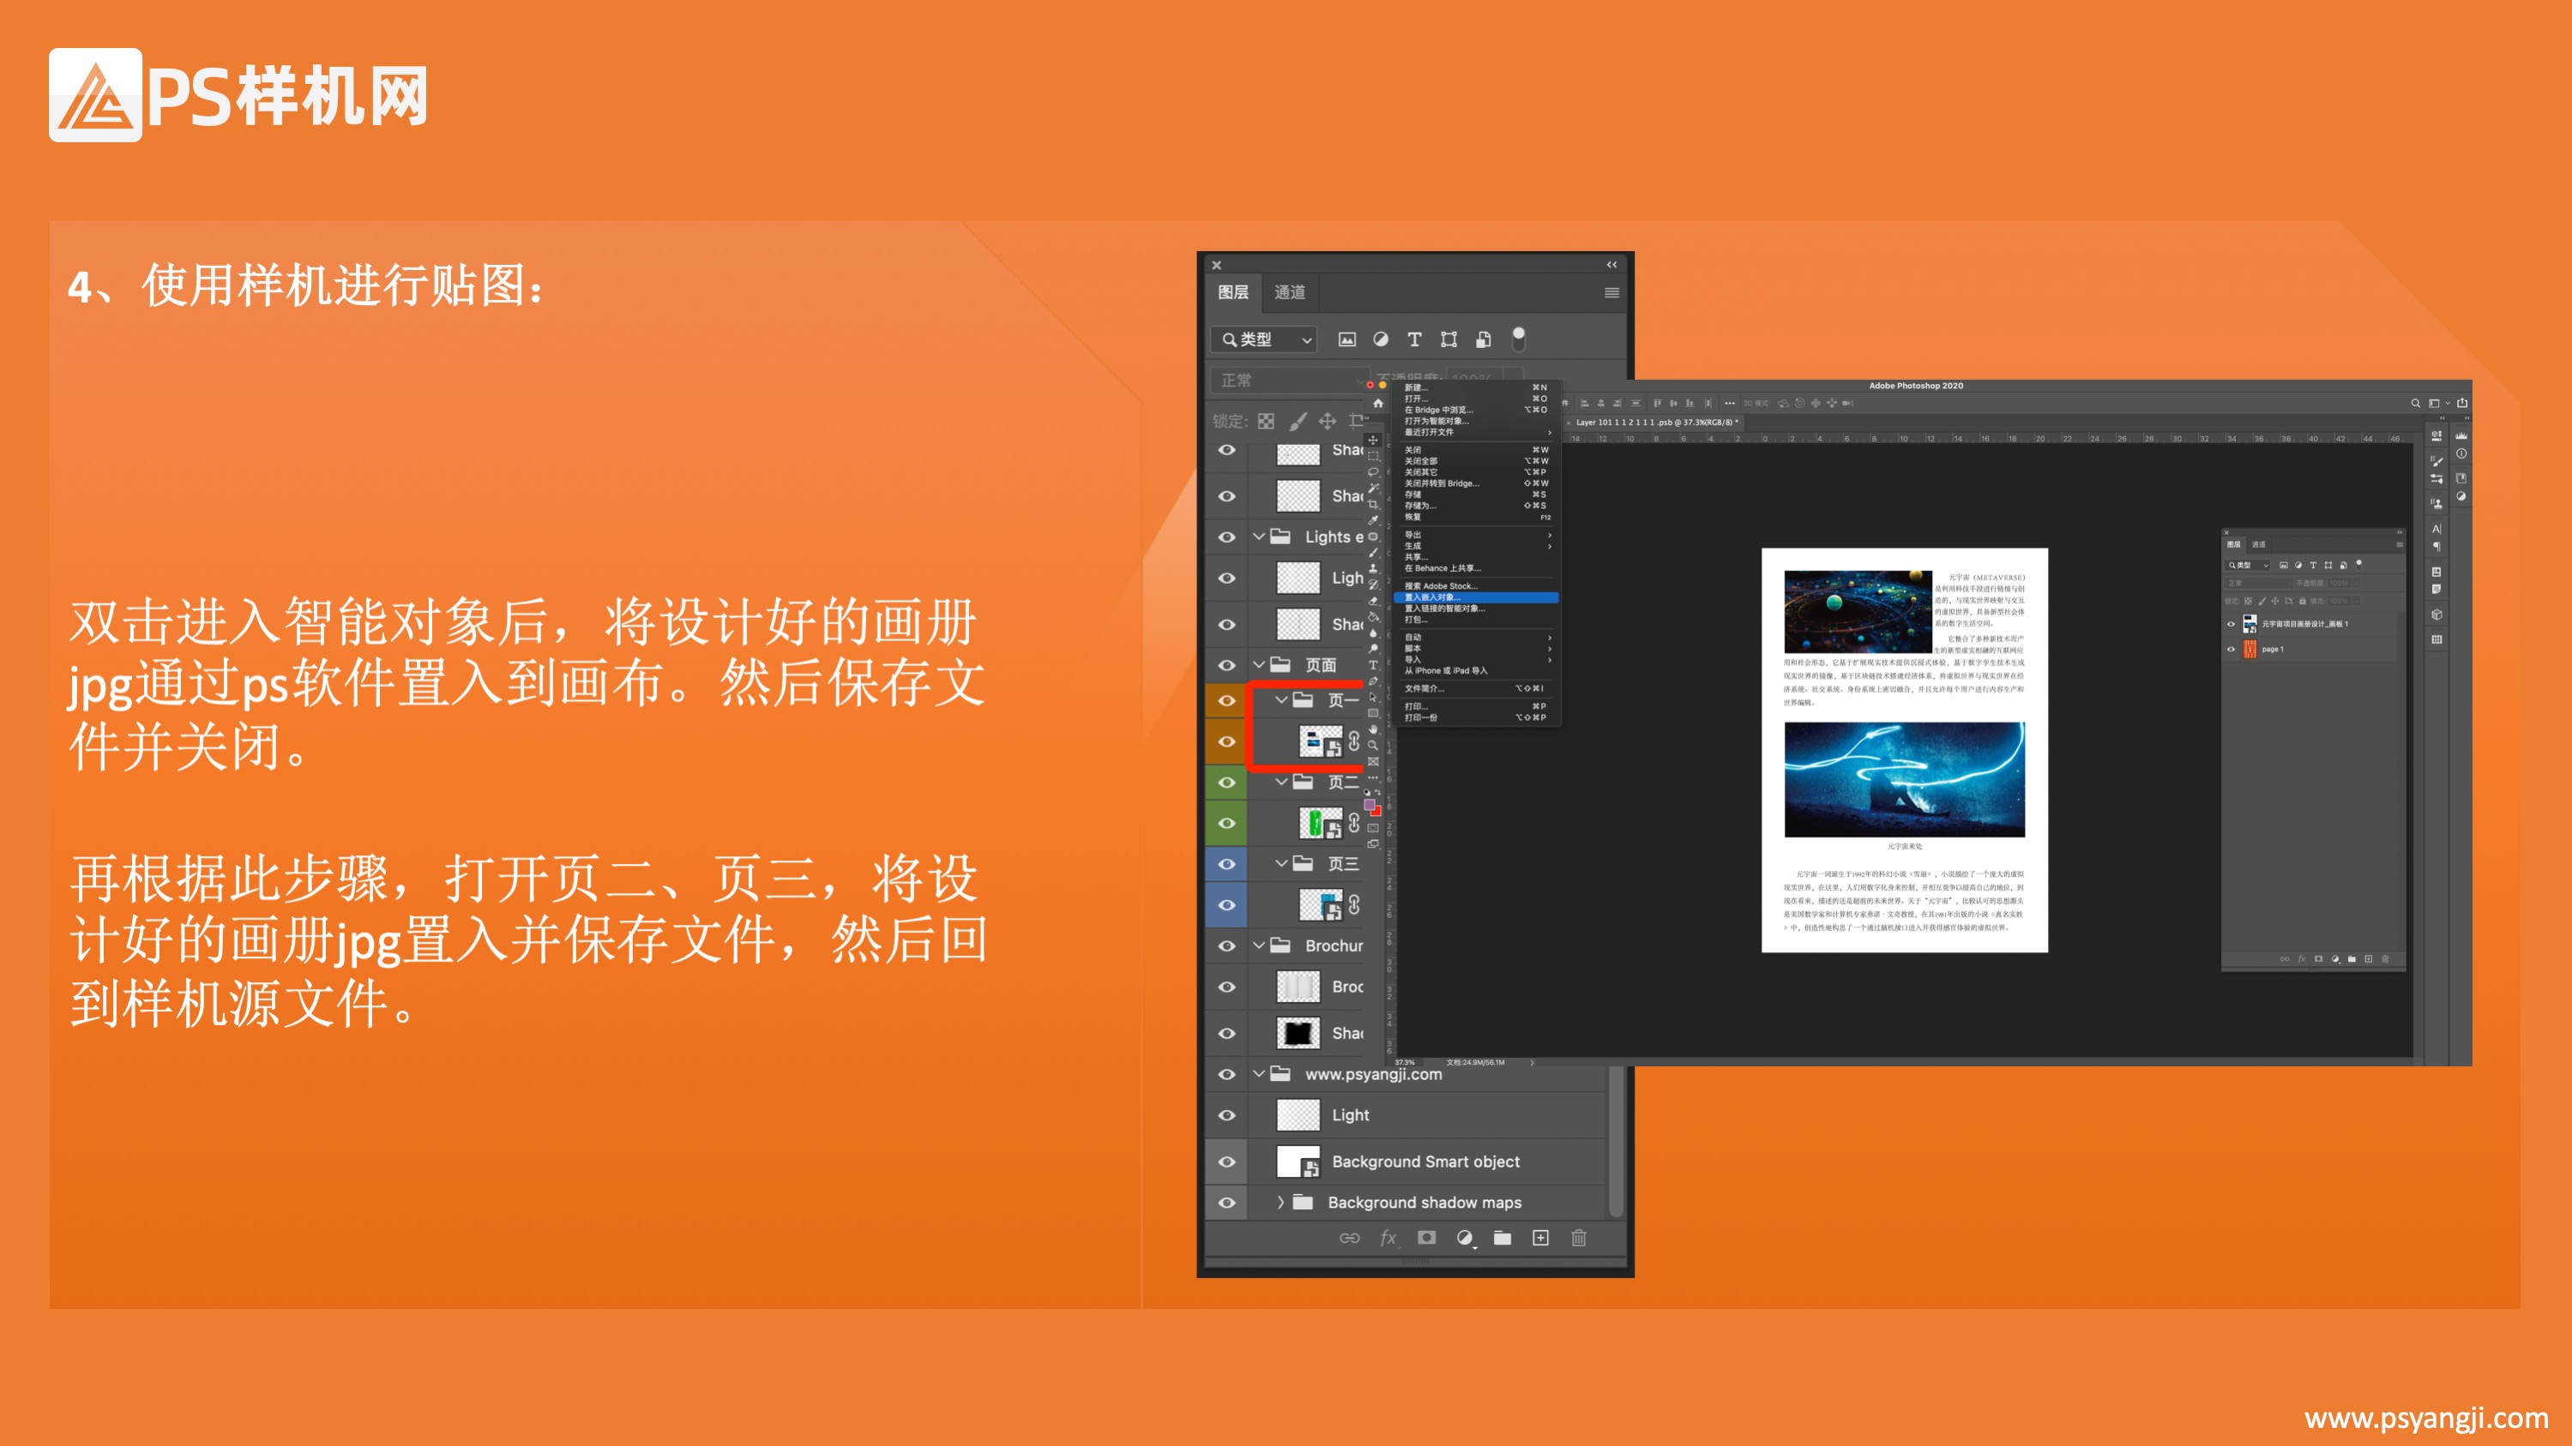The height and width of the screenshot is (1446, 2572).
Task: Click delete layer trash icon
Action: click(x=1579, y=1239)
